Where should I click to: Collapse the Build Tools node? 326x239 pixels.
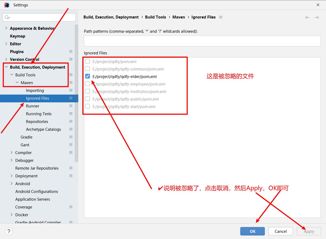(12, 75)
